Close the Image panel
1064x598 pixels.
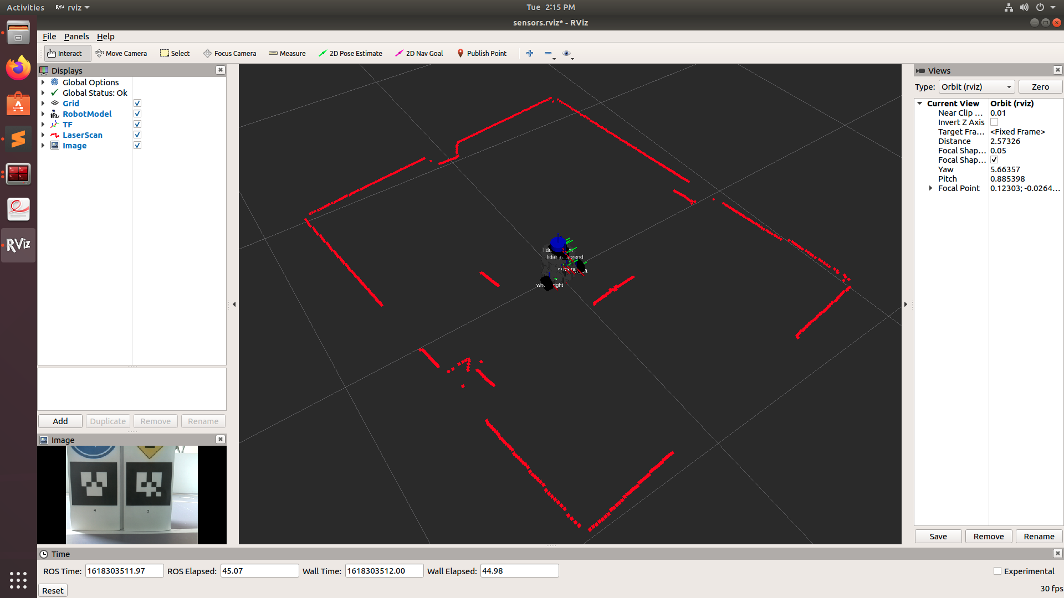coord(221,439)
